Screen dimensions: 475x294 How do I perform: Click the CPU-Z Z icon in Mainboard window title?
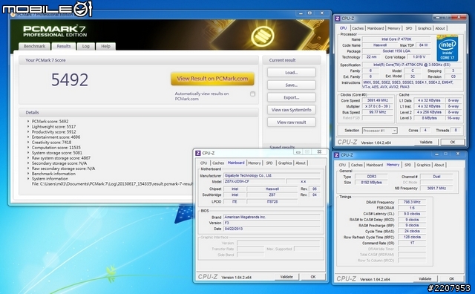pos(198,153)
